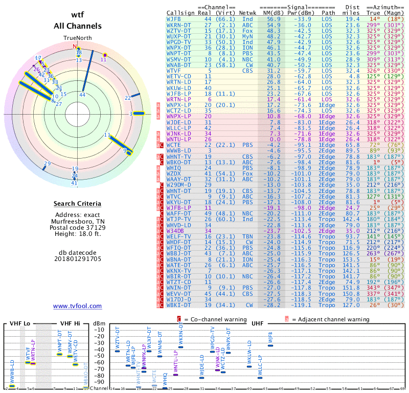This screenshot has width=409, height=393.
Task: Click the 'C' warning marker beside WAFF-DT row
Action: [x=162, y=213]
